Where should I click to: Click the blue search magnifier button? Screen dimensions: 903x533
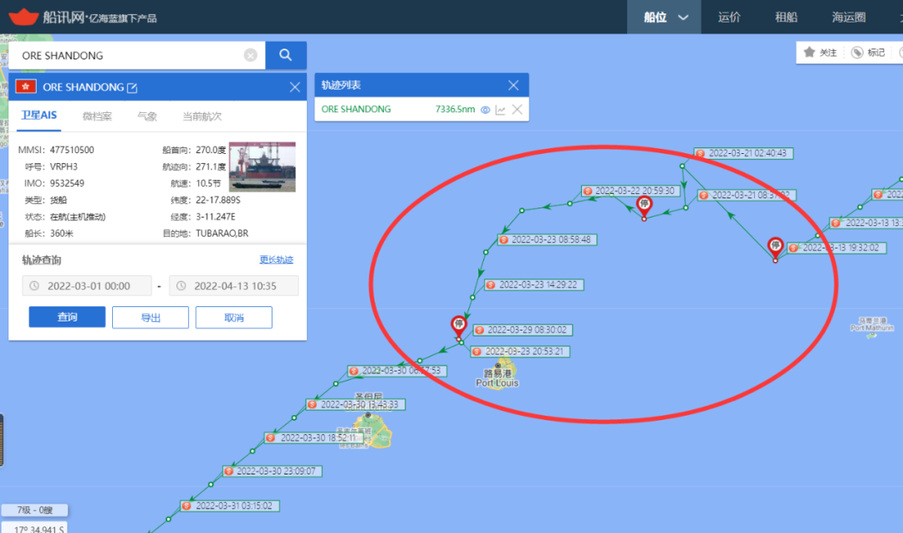click(x=286, y=55)
